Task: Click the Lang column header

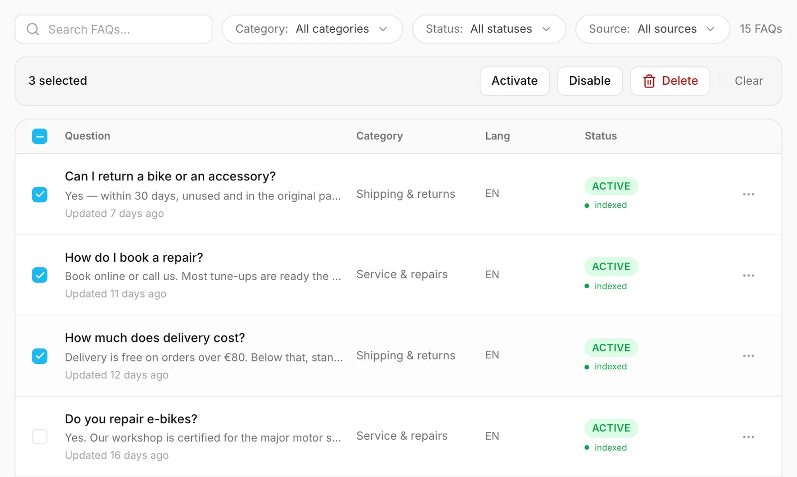Action: (498, 136)
